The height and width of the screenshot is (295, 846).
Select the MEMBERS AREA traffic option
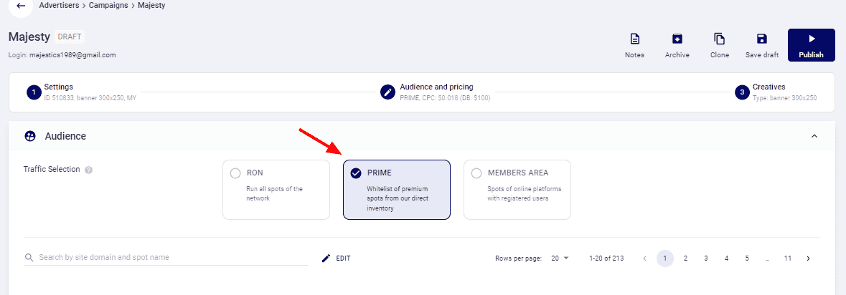point(517,190)
